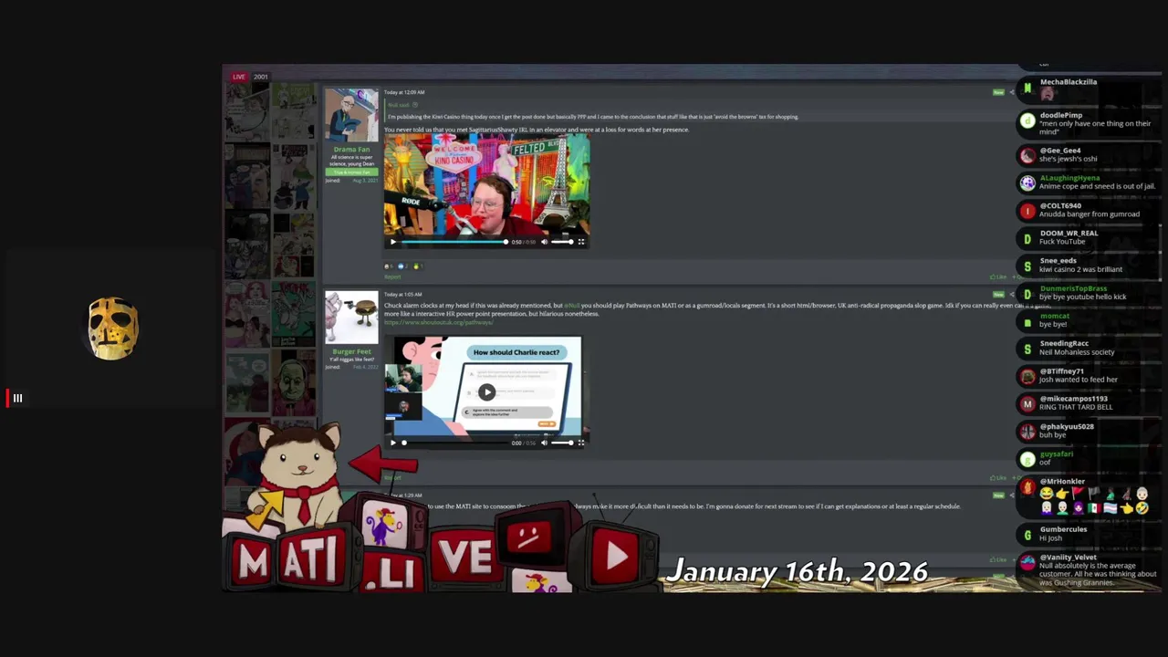Open Burger Feet's avatar image
Screen dimensions: 1168x657
pyautogui.click(x=351, y=318)
